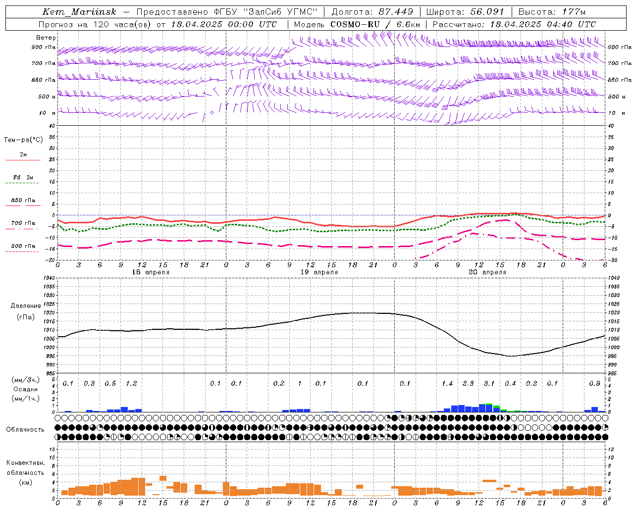
Task: Click the 3-hour precipitation value 1.4
Action: [447, 384]
